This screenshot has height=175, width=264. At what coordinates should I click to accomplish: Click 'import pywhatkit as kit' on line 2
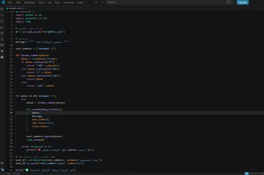[31, 18]
